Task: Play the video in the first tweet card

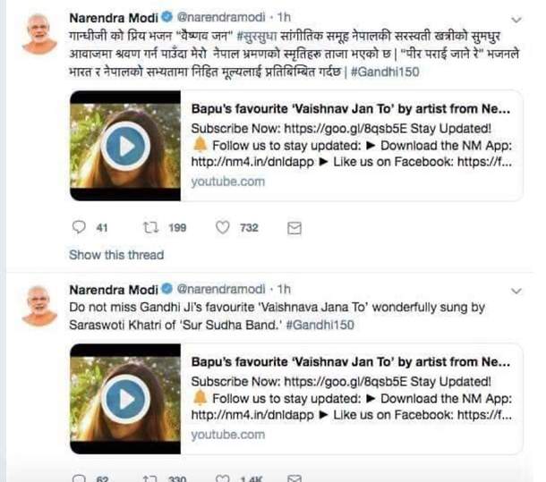Action: point(126,146)
